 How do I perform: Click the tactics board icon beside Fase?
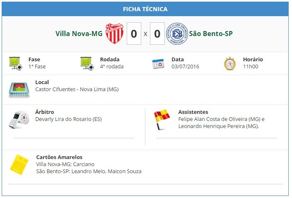[x=16, y=63]
